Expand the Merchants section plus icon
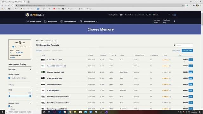 30,69
